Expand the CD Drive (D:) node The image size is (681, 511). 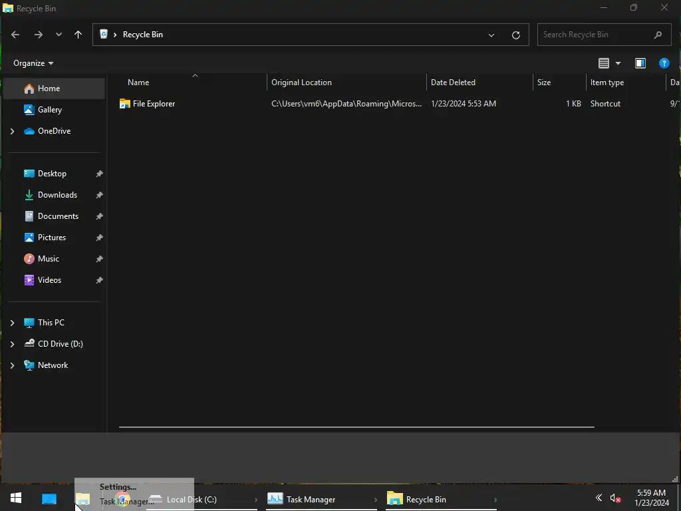12,344
